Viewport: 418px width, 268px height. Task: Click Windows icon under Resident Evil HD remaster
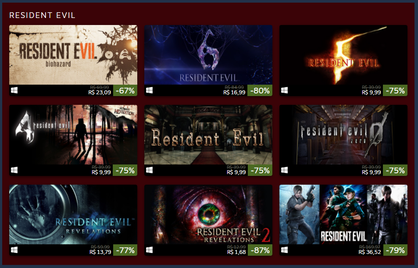click(149, 170)
